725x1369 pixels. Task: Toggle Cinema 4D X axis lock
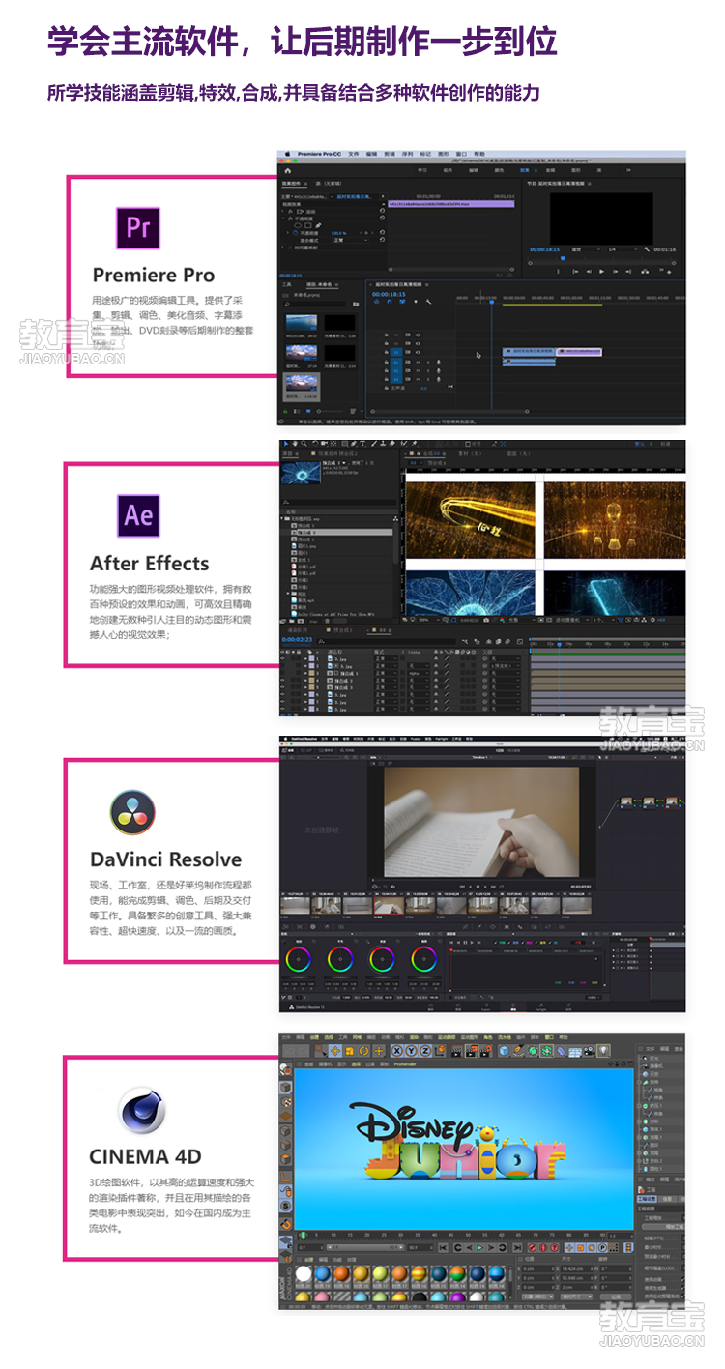[x=397, y=1051]
